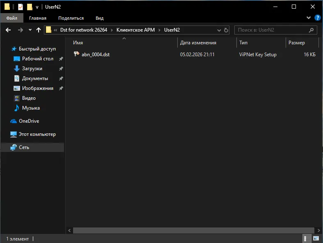Customize Quick Access Toolbar dropdown
323x243 pixels.
37,7
